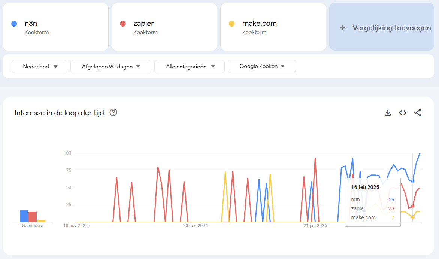This screenshot has height=259, width=439.
Task: Click zapier value 23 in tooltip
Action: 391,208
